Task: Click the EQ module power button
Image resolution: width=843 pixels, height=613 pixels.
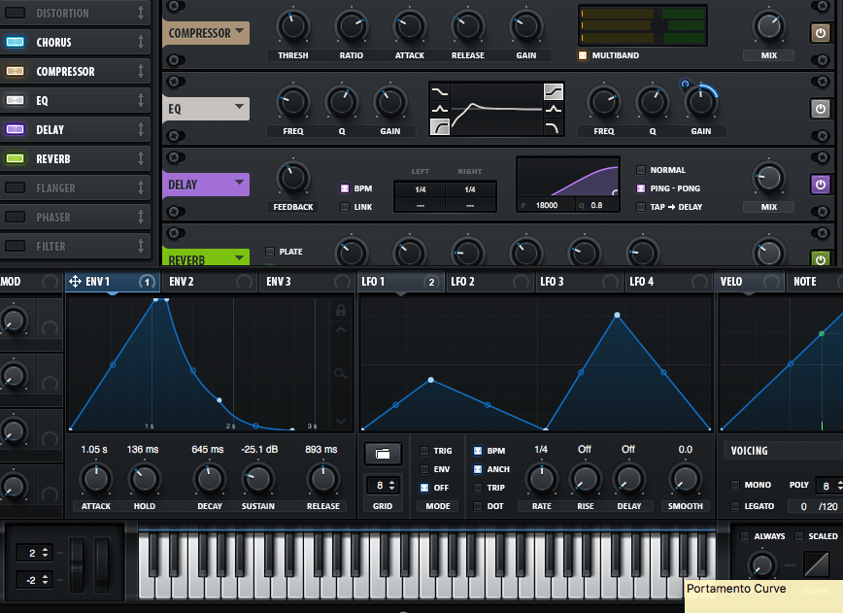Action: coord(821,108)
